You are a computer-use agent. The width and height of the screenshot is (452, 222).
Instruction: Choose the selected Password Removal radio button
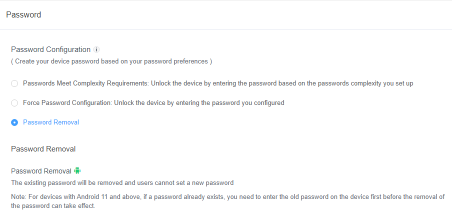pos(14,122)
